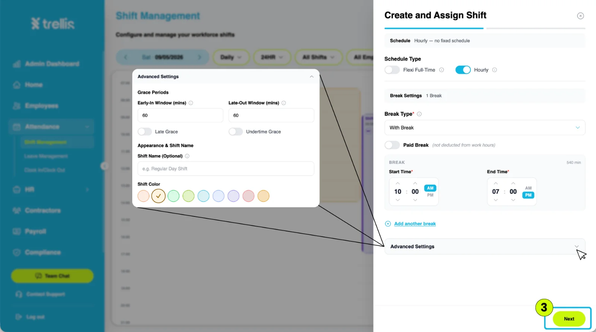Screen dimensions: 596x332
Task: Click the Shift Name (Optional) info icon
Action: pyautogui.click(x=187, y=156)
